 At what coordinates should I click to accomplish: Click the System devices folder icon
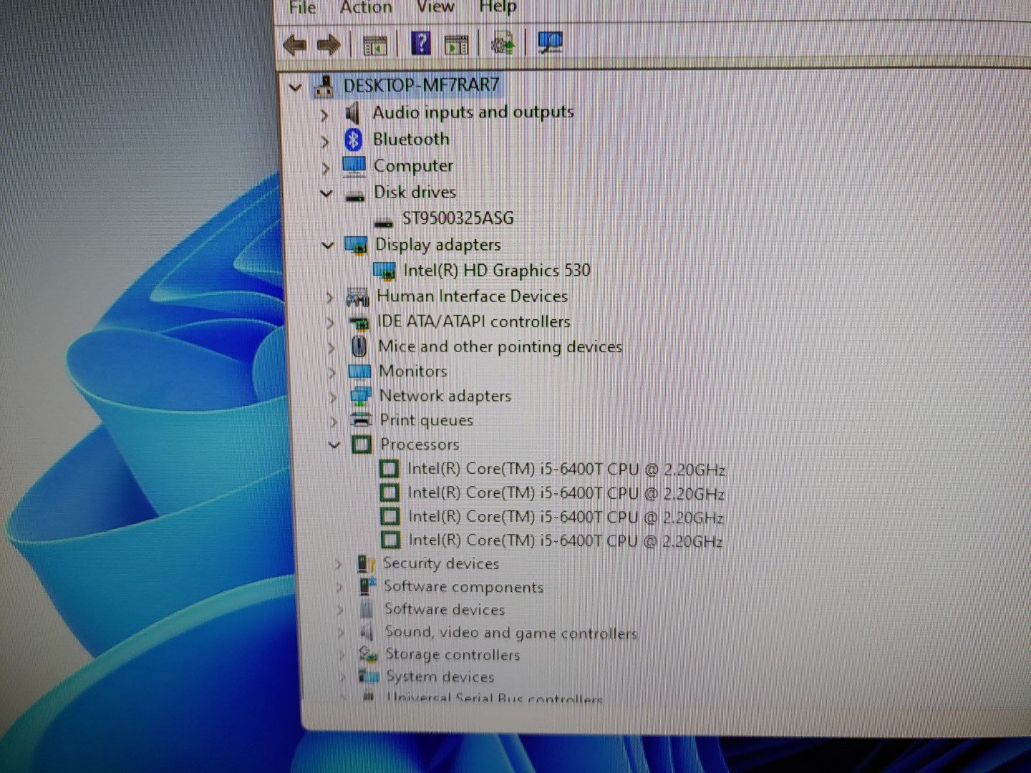coord(369,676)
